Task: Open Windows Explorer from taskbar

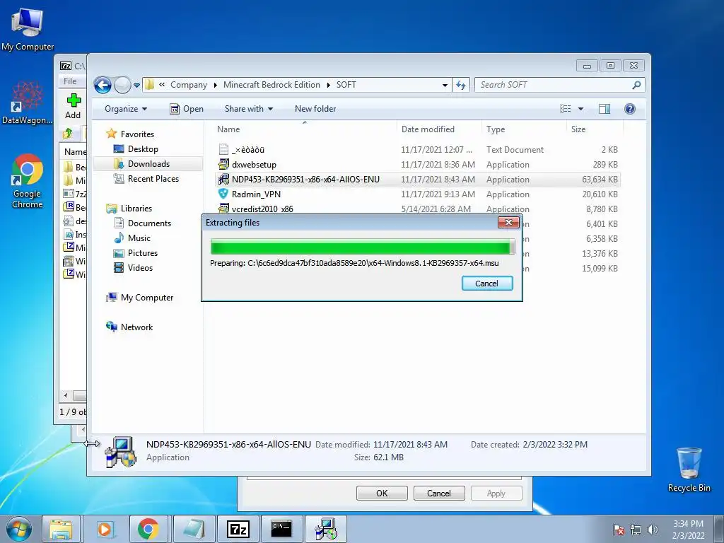Action: point(61,529)
